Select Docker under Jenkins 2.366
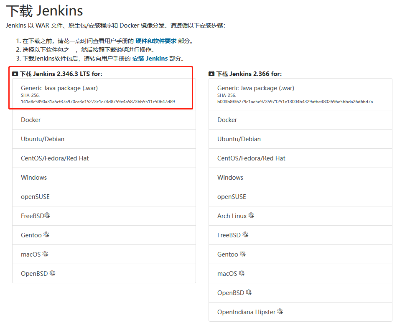The image size is (415, 323). [x=300, y=120]
